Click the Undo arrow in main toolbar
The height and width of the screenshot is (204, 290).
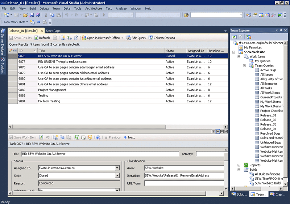67,15
